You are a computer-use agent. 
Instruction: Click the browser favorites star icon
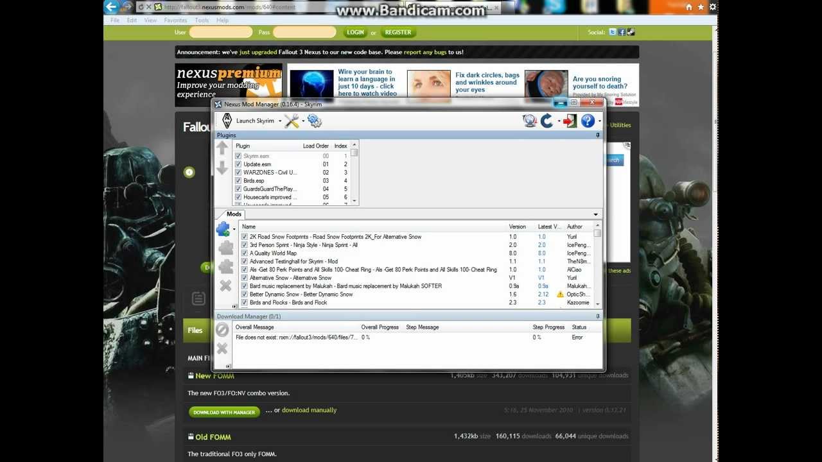pos(701,7)
